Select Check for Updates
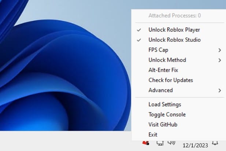Image resolution: width=226 pixels, height=151 pixels. (x=179, y=80)
